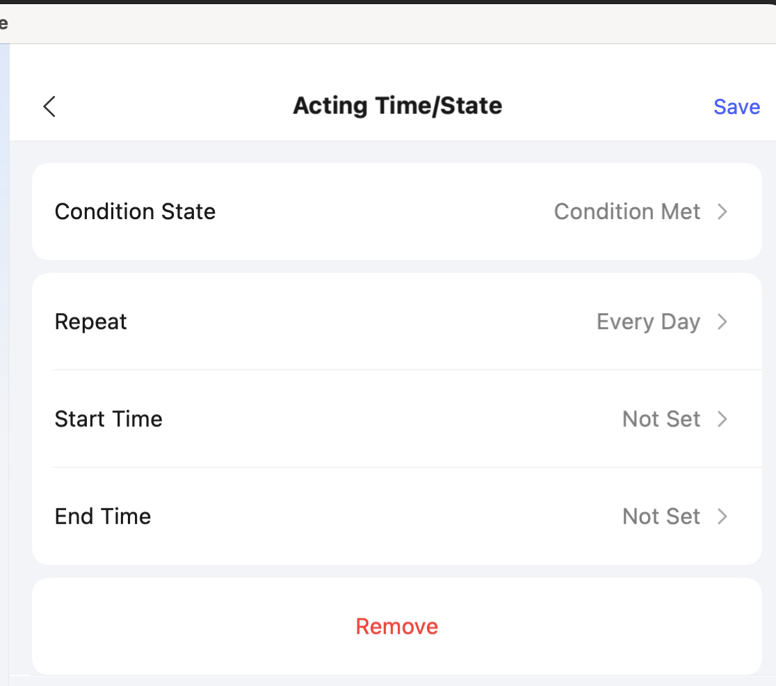Image resolution: width=776 pixels, height=686 pixels.
Task: Select the Repeat label
Action: point(90,322)
